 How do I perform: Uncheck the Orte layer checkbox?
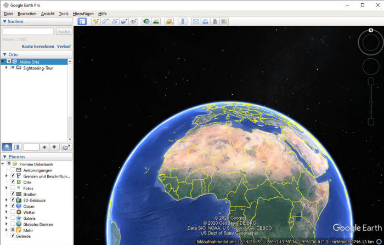coord(13,182)
